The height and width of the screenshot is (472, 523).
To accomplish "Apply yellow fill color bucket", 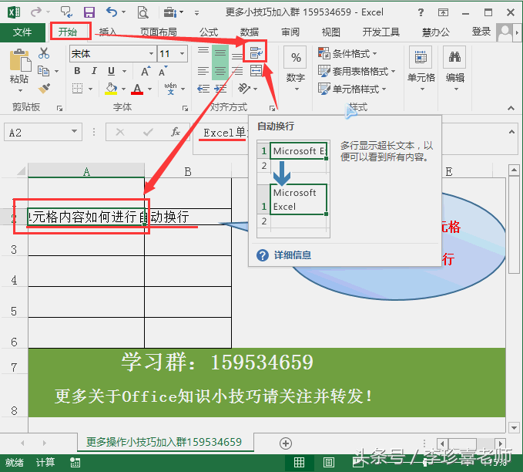I will coord(111,89).
